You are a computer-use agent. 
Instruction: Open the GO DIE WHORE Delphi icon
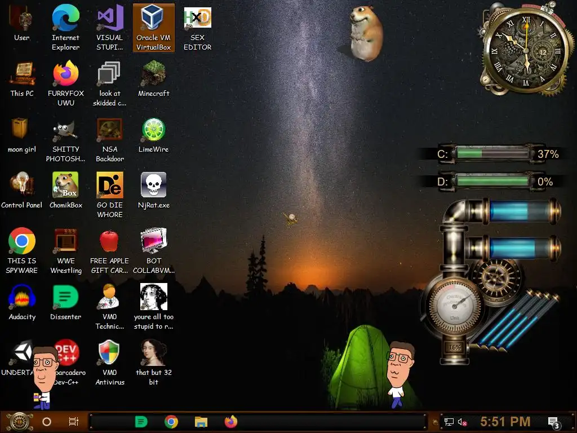[x=110, y=195]
